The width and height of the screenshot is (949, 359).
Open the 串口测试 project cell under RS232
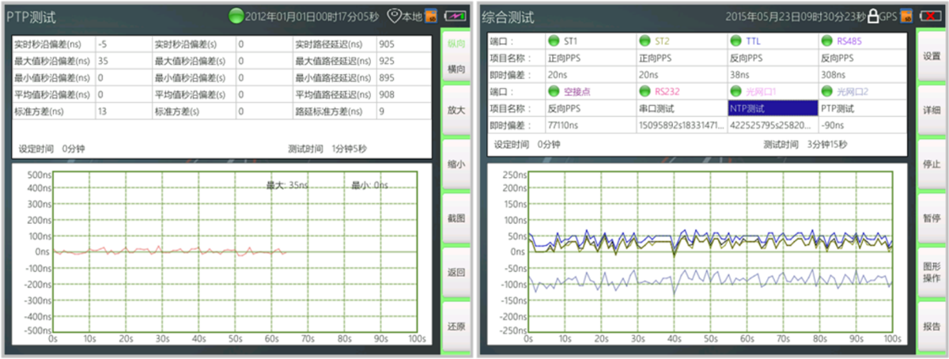[x=681, y=108]
